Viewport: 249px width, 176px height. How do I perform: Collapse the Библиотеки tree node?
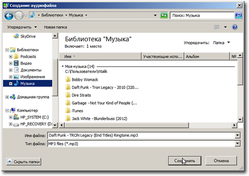pyautogui.click(x=7, y=50)
